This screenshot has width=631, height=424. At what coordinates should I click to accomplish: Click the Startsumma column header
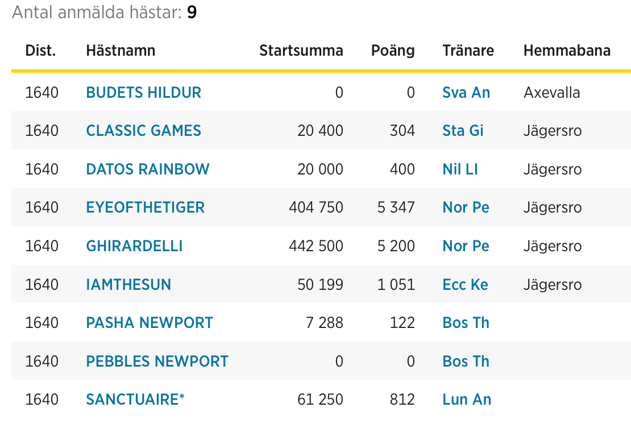point(301,51)
